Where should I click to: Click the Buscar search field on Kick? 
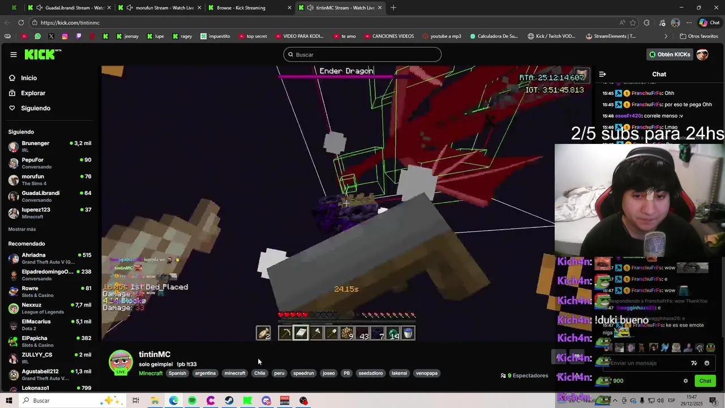click(362, 54)
